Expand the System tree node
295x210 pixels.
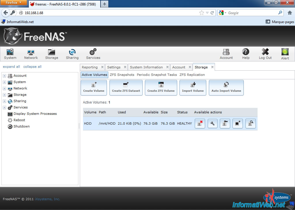(x=5, y=82)
